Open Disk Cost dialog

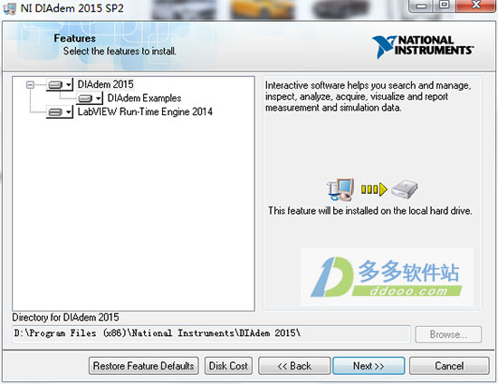(x=228, y=366)
